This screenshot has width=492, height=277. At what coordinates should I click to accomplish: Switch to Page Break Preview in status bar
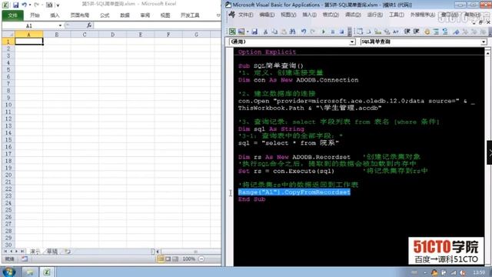click(175, 259)
